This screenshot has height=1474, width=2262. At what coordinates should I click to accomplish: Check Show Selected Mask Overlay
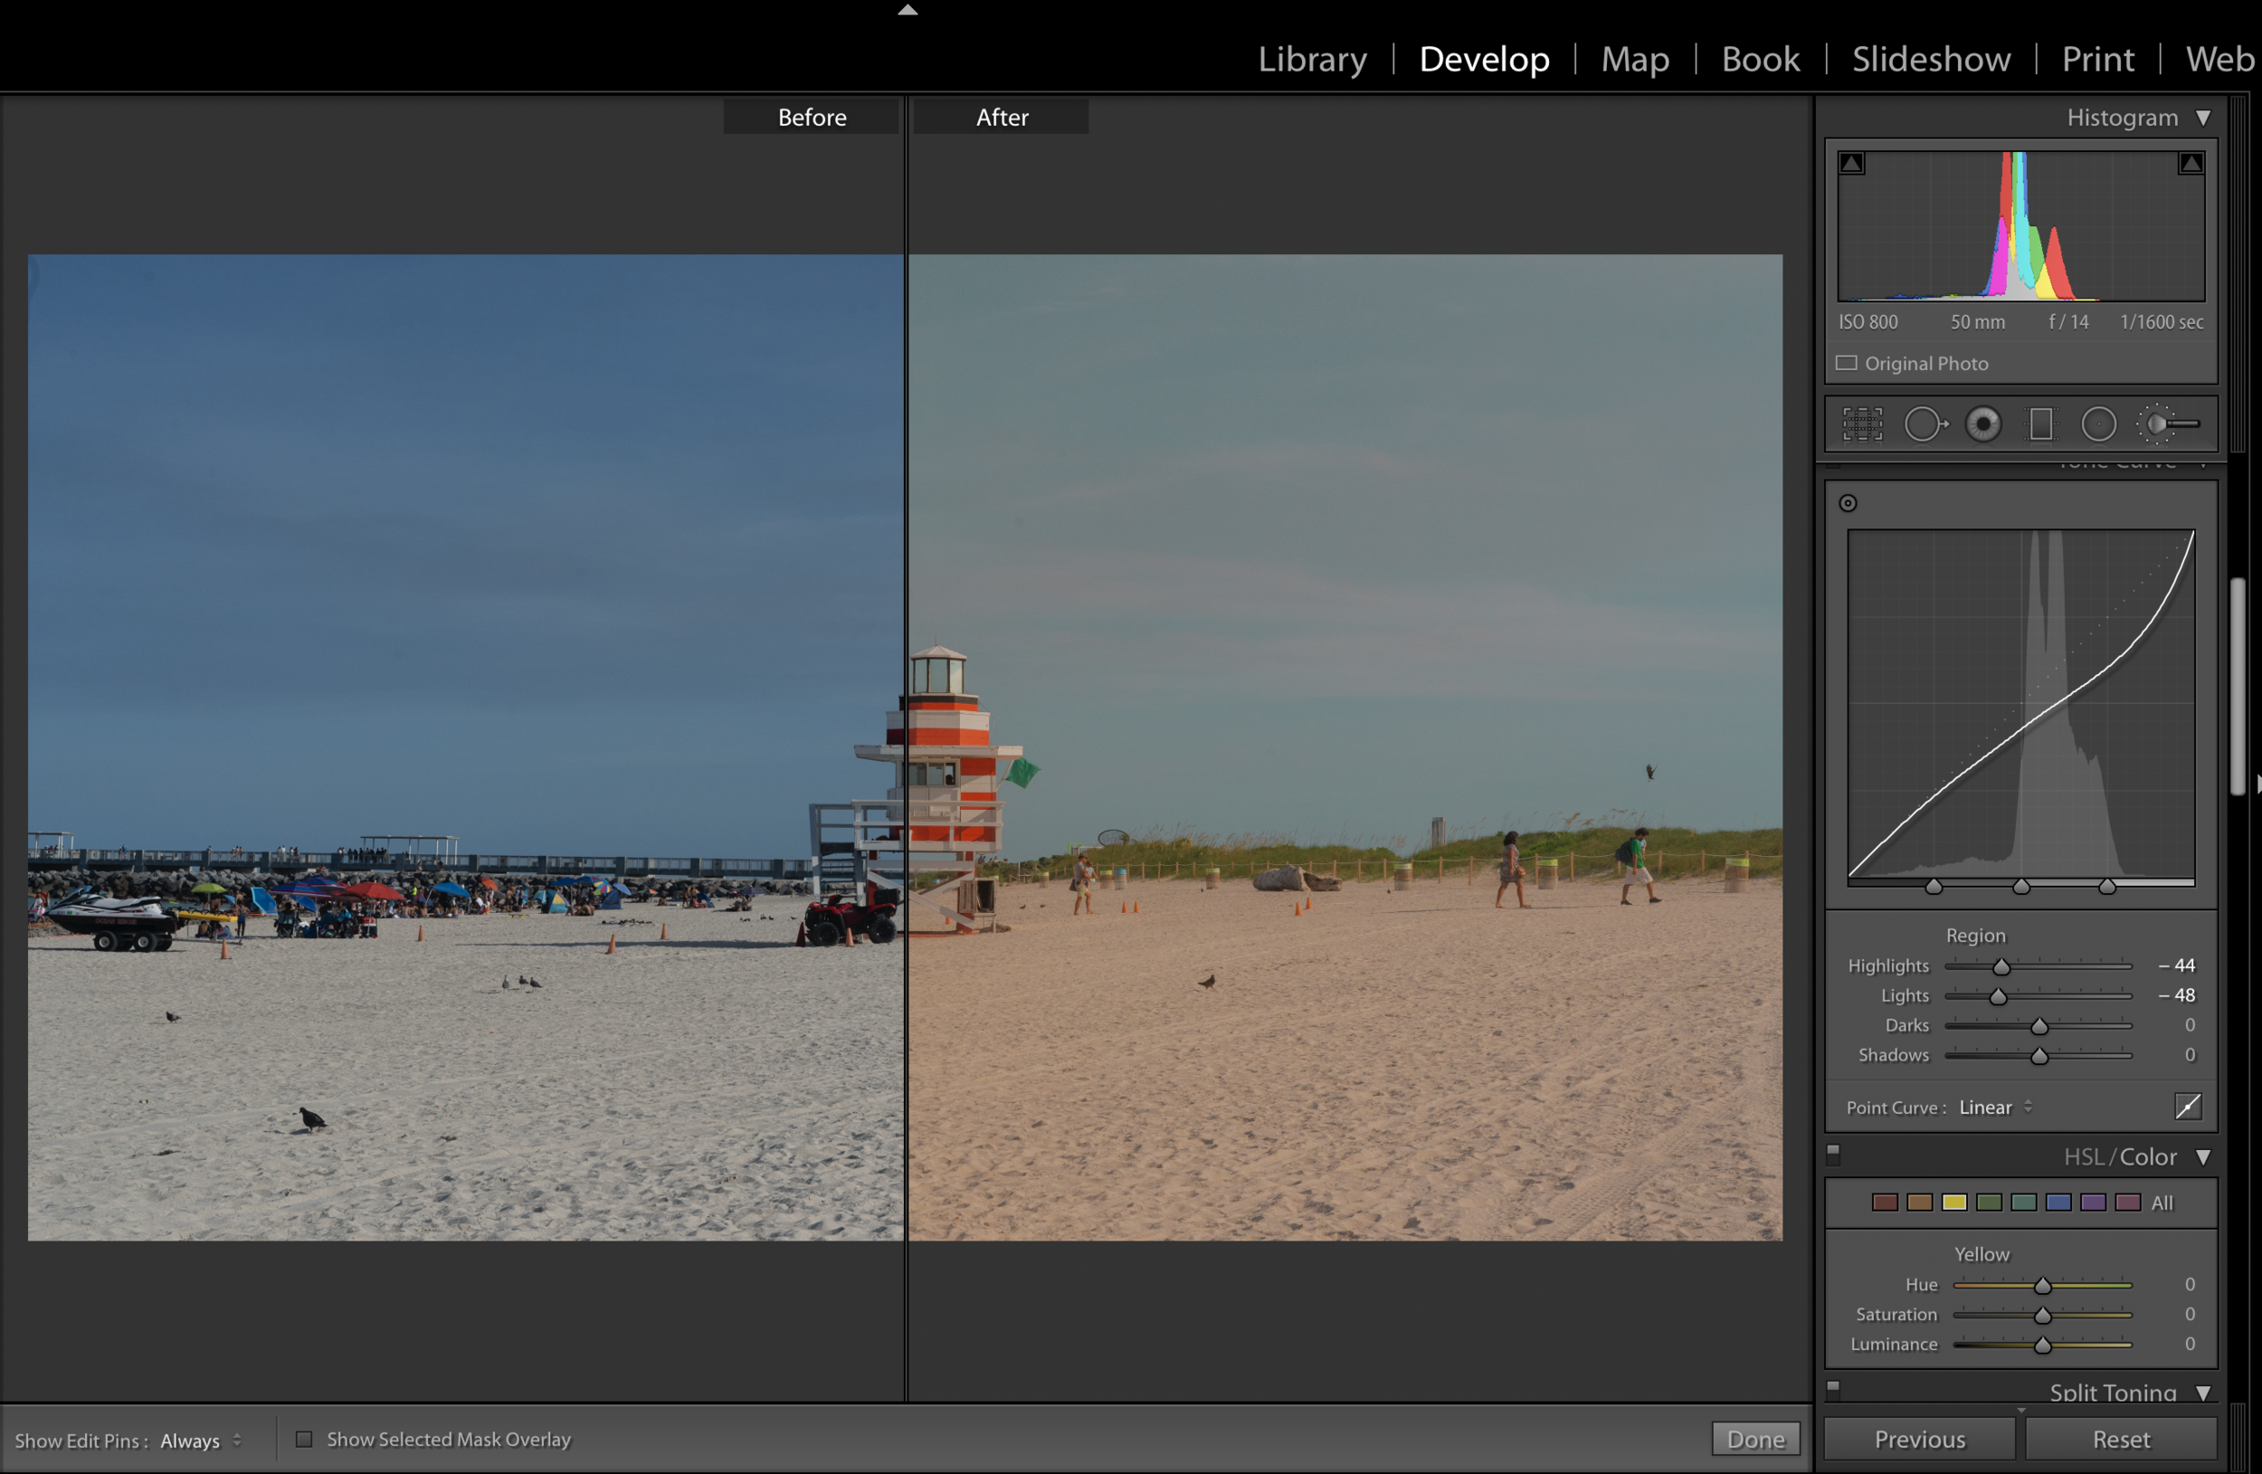coord(304,1439)
